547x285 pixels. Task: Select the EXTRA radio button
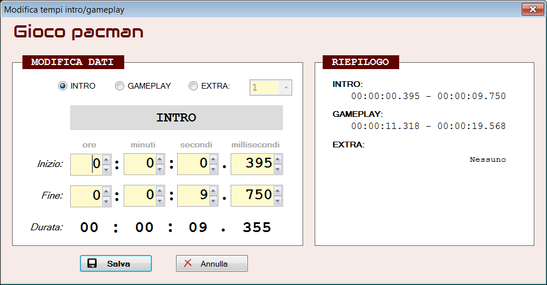[x=193, y=86]
